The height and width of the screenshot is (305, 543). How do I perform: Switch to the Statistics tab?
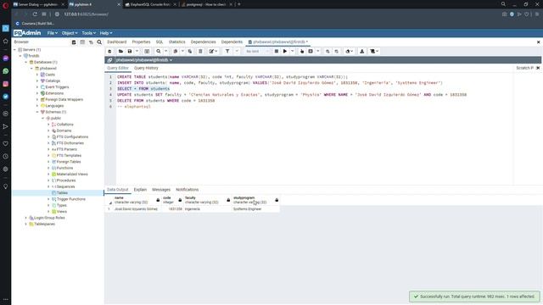pos(177,42)
